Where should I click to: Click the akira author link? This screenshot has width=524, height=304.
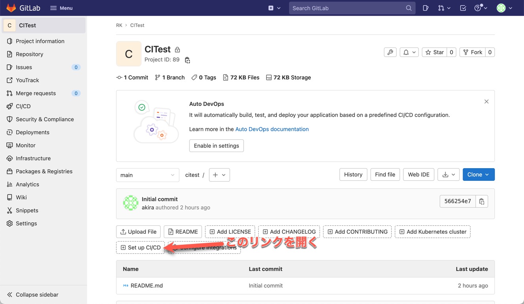coord(148,207)
